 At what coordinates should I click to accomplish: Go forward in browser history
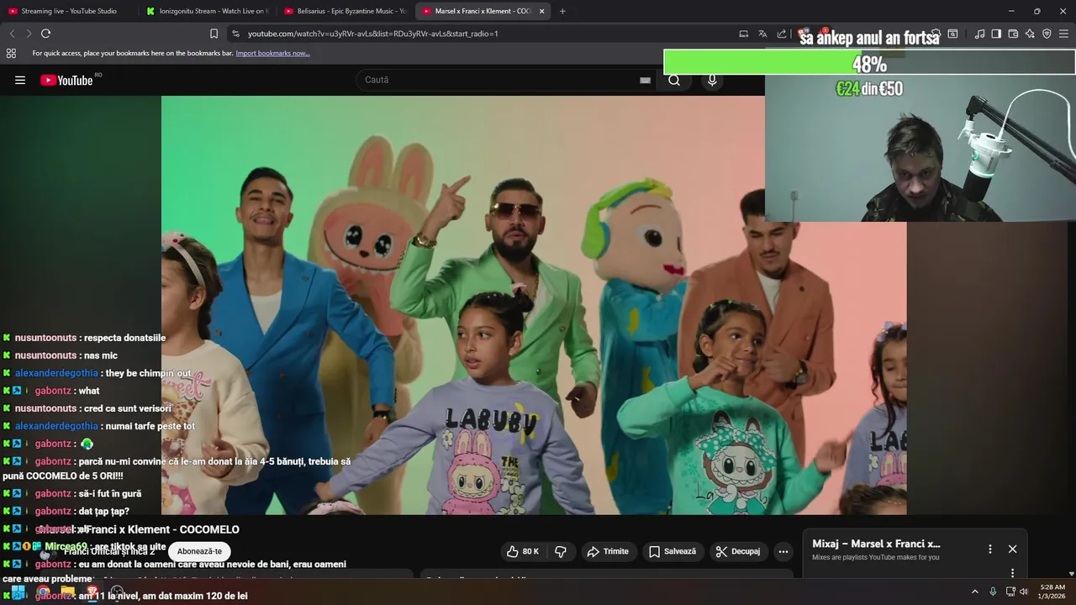(x=29, y=34)
